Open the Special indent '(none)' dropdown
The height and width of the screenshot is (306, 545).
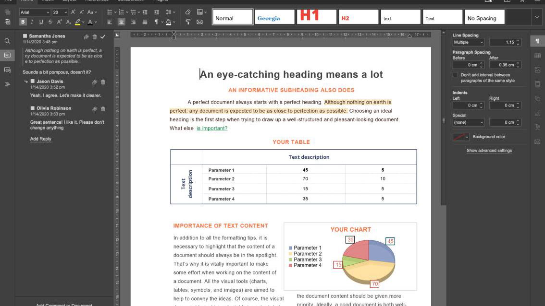click(x=467, y=122)
